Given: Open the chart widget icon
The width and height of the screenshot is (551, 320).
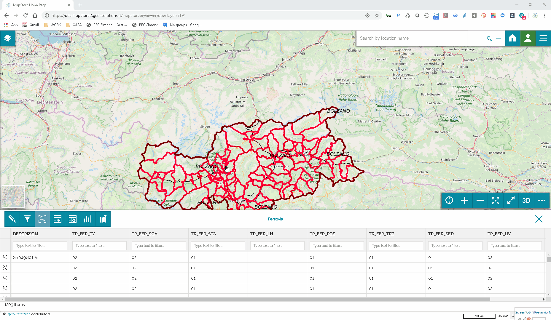Looking at the screenshot, I should pyautogui.click(x=88, y=219).
